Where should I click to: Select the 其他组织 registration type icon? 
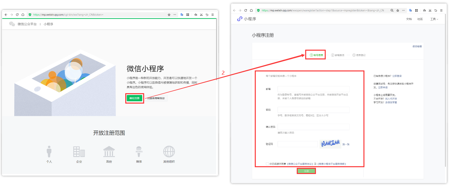point(169,152)
